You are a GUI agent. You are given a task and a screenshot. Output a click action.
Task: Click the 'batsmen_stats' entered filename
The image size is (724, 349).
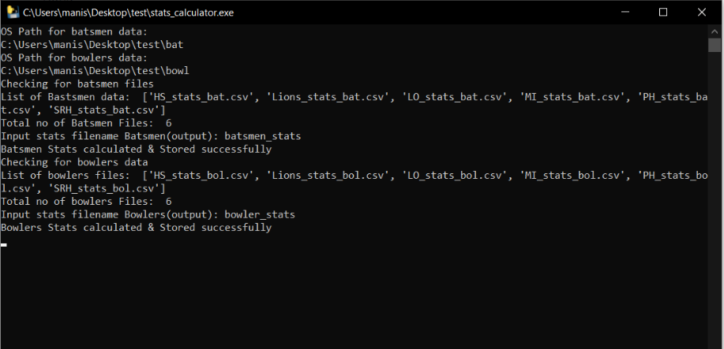(263, 136)
